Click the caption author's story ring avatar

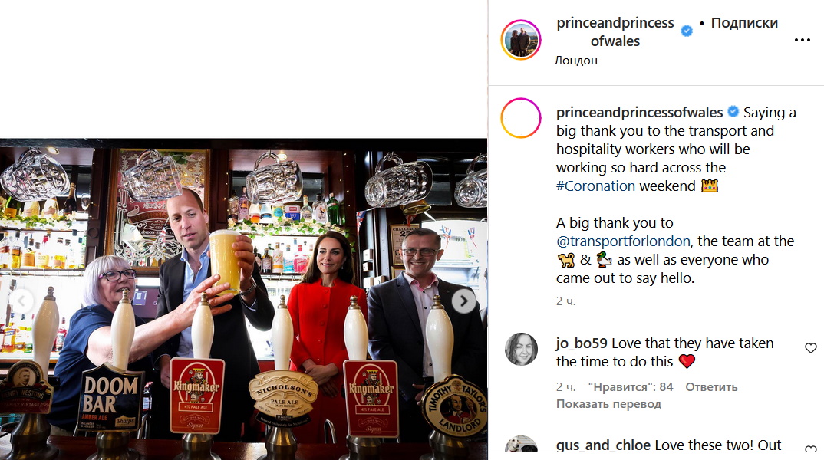click(x=521, y=118)
